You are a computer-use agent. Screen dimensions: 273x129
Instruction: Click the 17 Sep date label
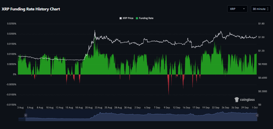tap(196, 108)
